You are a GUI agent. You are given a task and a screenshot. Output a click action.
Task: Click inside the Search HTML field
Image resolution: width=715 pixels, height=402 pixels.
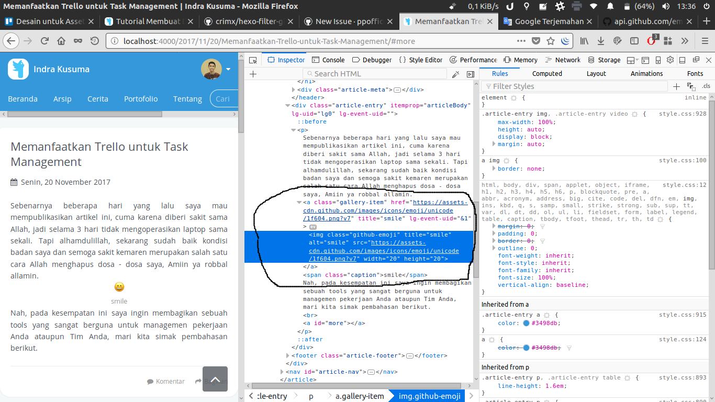(374, 74)
